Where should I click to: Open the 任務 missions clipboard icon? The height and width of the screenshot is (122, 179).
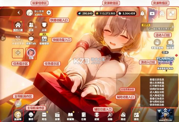click(x=83, y=116)
